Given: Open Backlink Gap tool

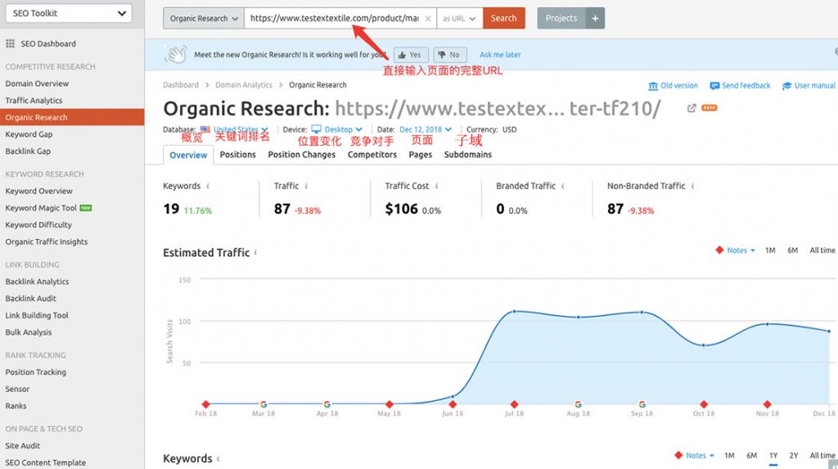Looking at the screenshot, I should point(28,151).
